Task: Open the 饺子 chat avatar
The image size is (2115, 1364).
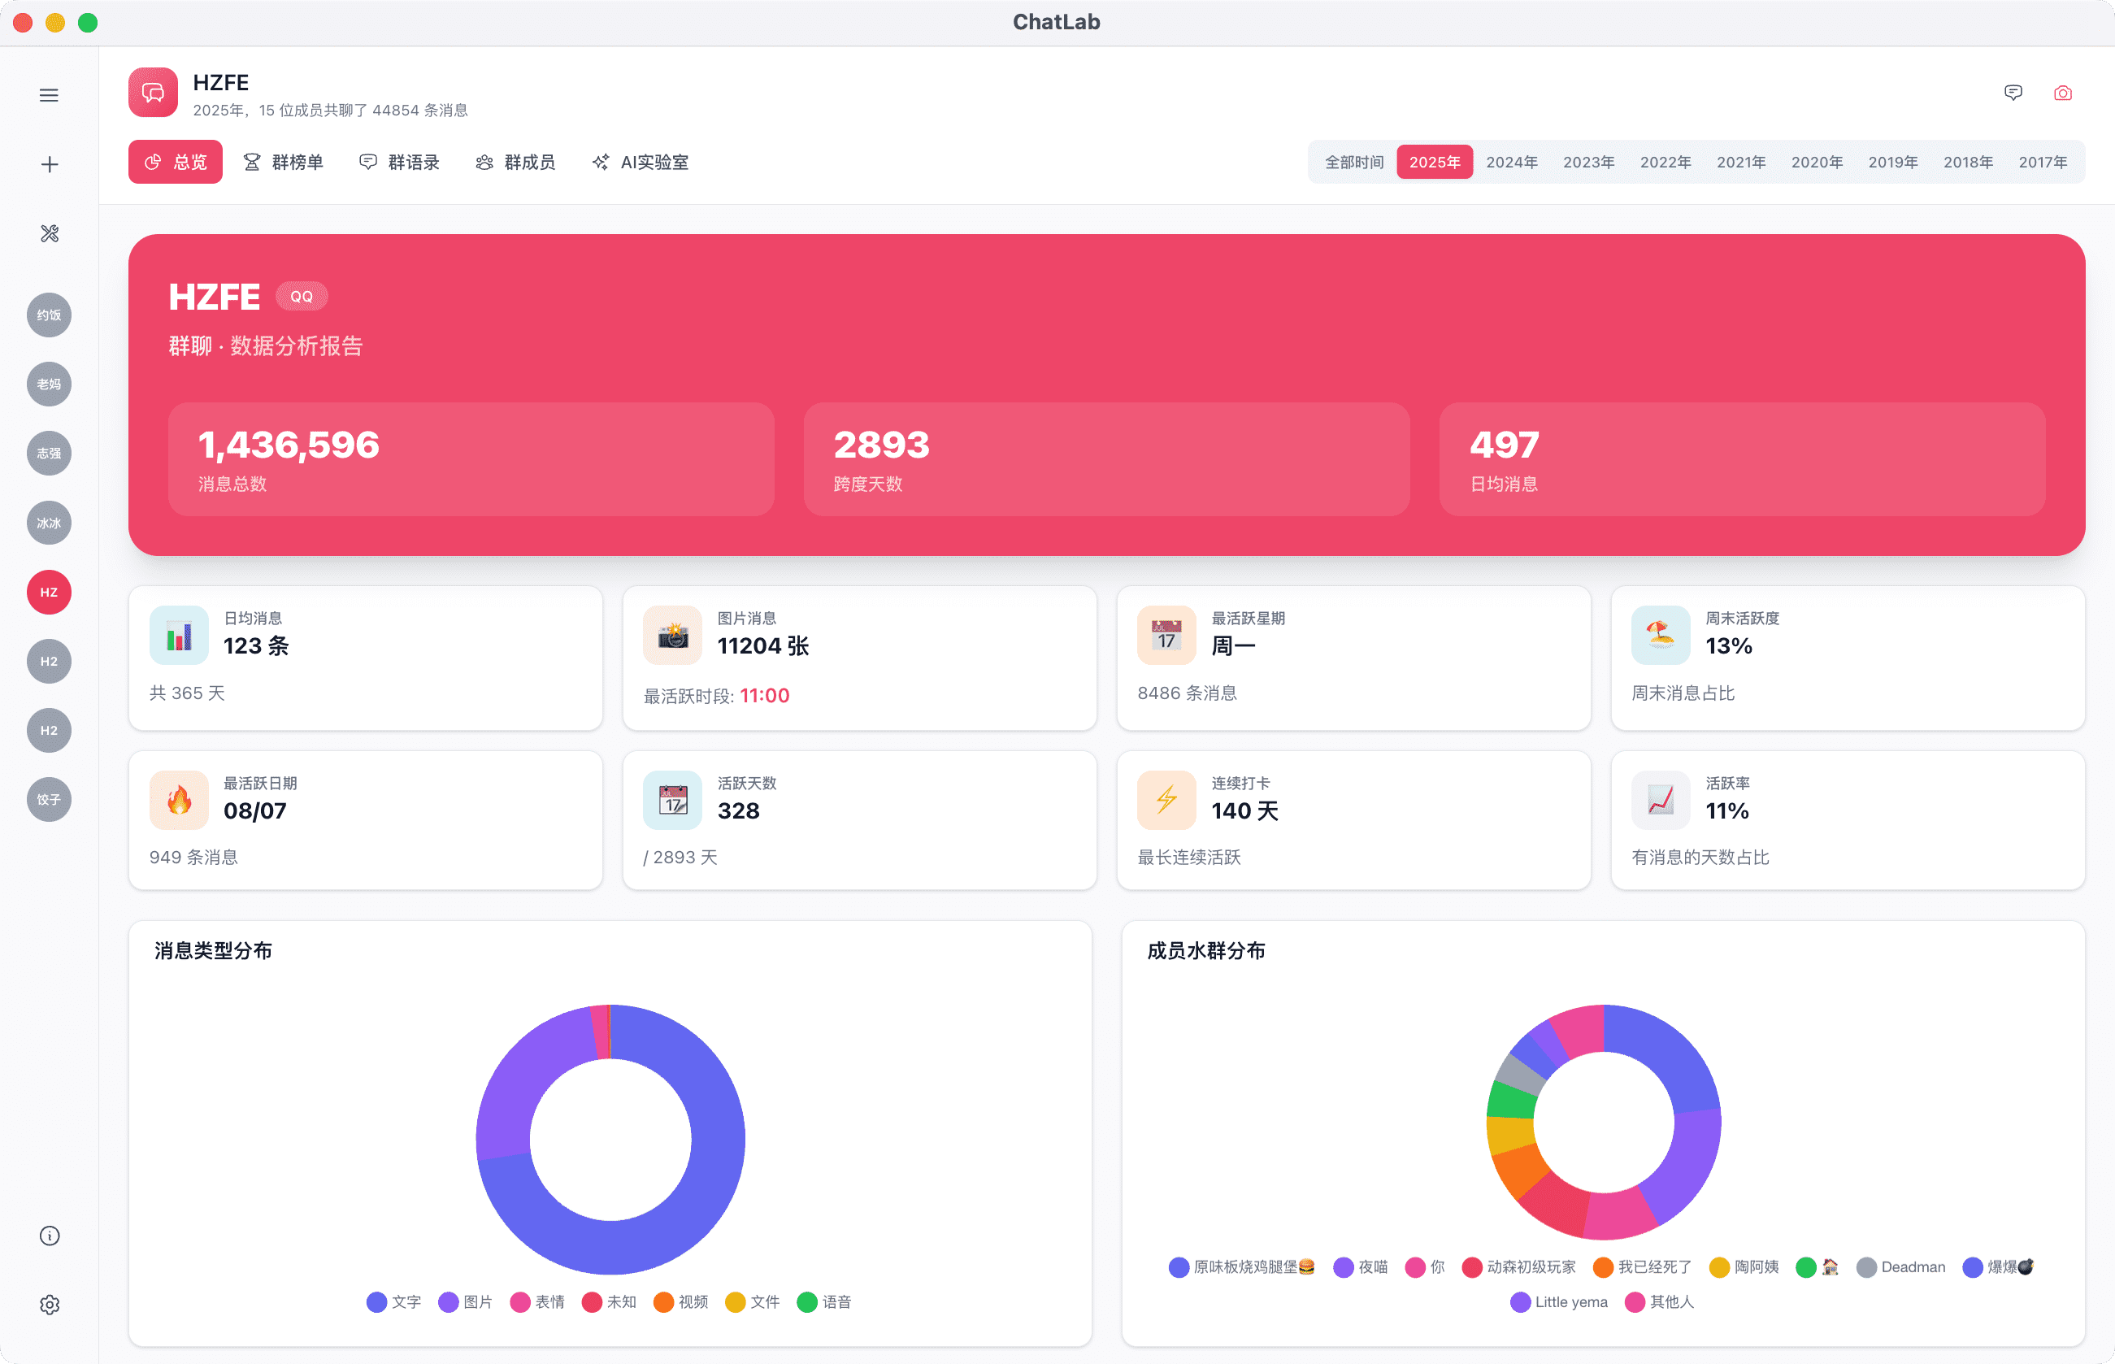Action: point(49,799)
